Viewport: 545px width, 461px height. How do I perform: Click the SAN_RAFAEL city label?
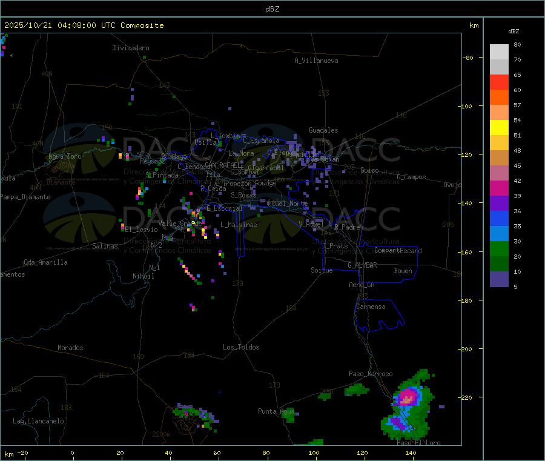coord(224,165)
